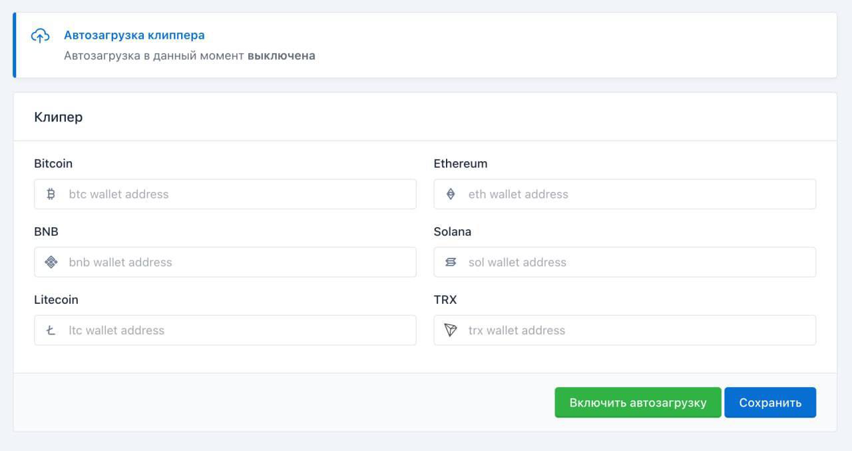Viewport: 852px width, 451px height.
Task: Click into the trx wallet address field
Action: [x=639, y=330]
